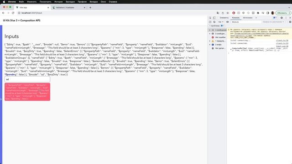Click the Inputs page heading
The width and height of the screenshot is (292, 164).
(x=11, y=36)
